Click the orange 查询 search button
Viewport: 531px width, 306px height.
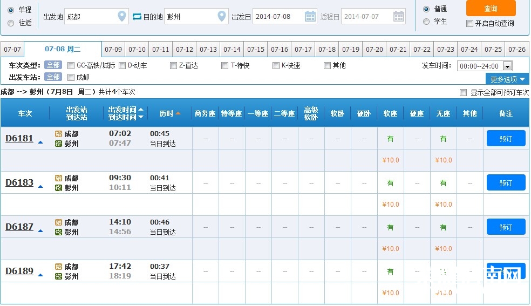point(491,8)
